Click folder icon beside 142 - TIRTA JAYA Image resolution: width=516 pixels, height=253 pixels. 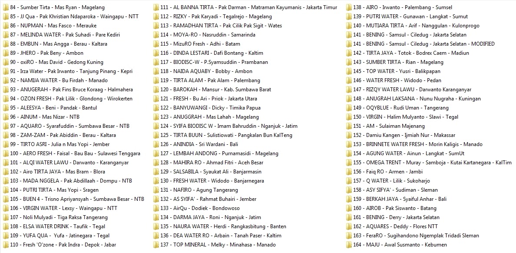(x=349, y=53)
